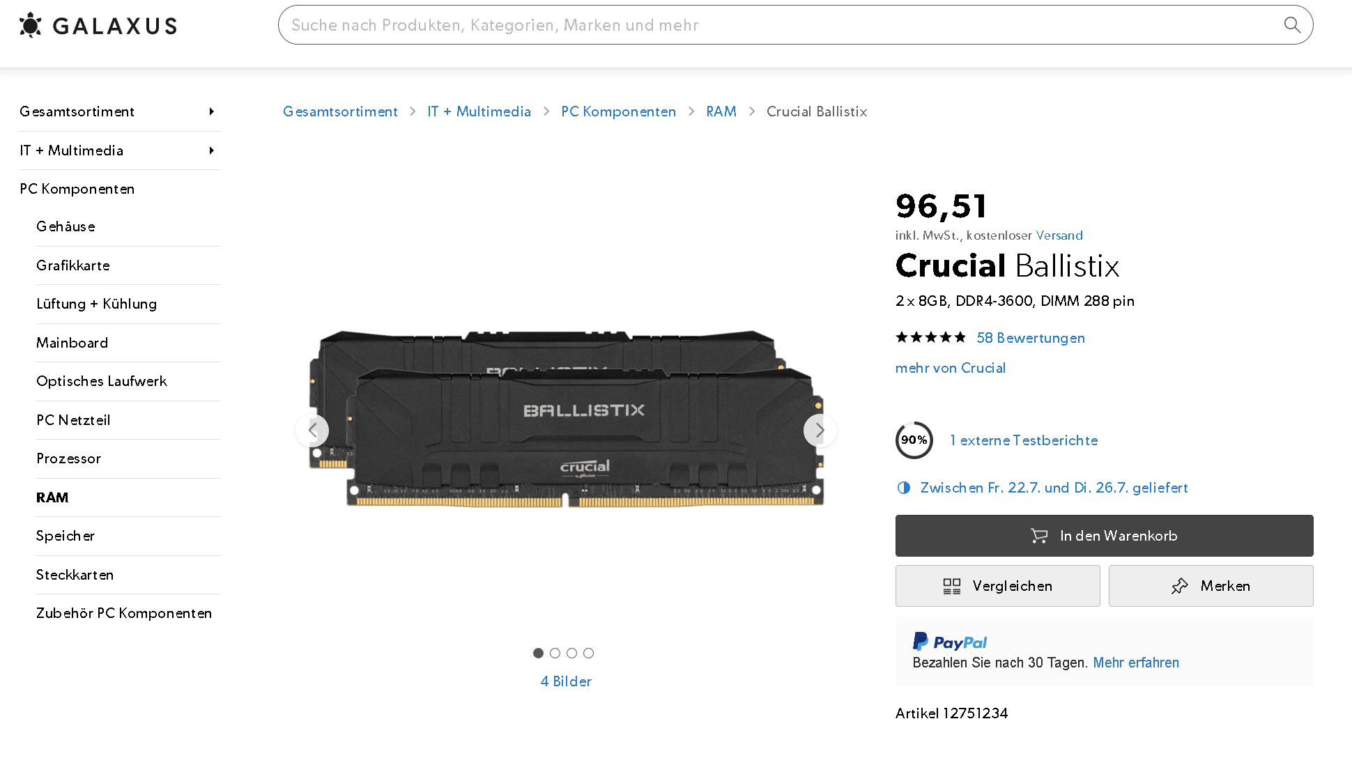Expand the Gesamtsortiment sidebar arrow
Screen dimensions: 1352x758
click(x=211, y=111)
